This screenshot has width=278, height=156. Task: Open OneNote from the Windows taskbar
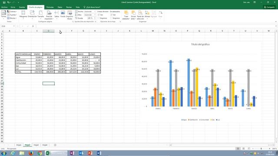(72, 153)
